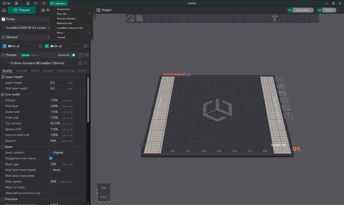Click the settings panel vertical scrollbar

point(88,100)
